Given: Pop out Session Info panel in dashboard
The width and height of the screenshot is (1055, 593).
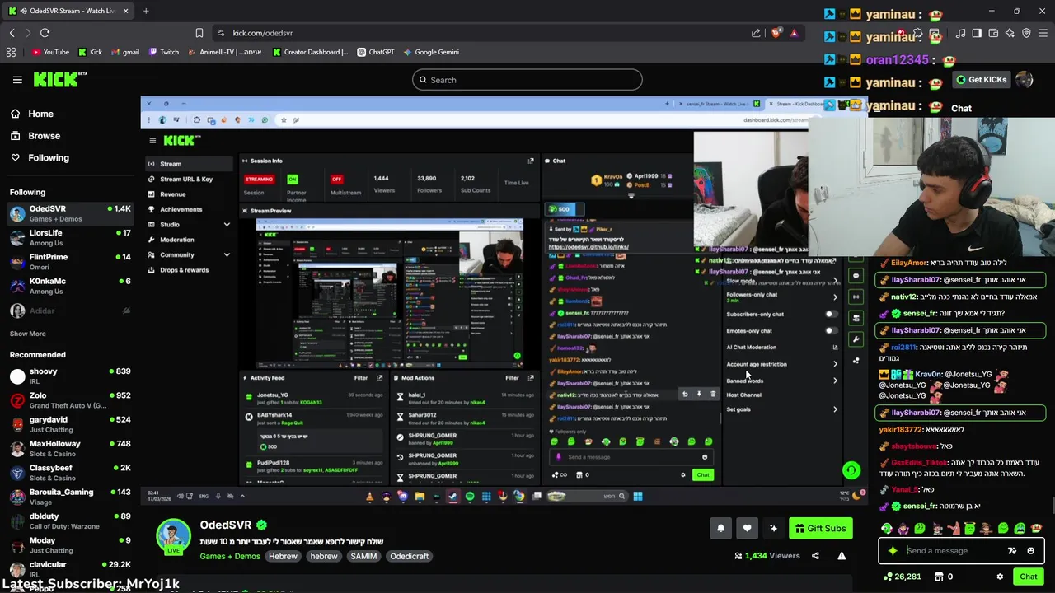Looking at the screenshot, I should point(531,161).
